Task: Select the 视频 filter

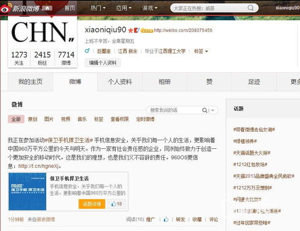Action: pyautogui.click(x=65, y=119)
